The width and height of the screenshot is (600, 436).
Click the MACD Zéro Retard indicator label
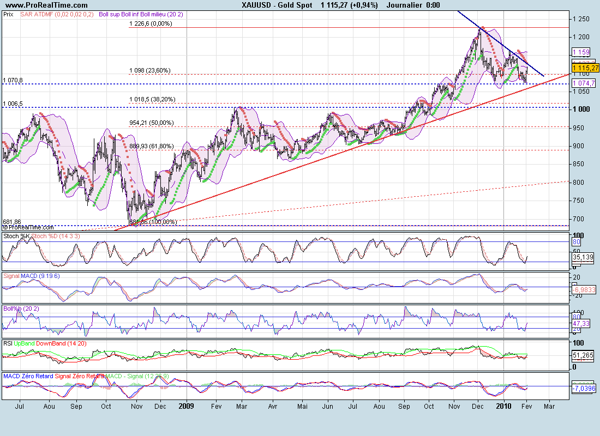click(x=28, y=377)
